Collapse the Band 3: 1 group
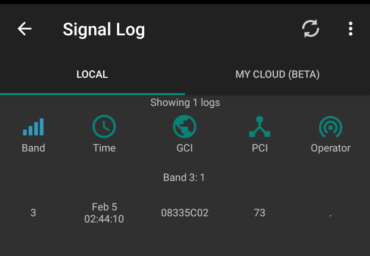Viewport: 370px width, 256px height. coord(185,177)
